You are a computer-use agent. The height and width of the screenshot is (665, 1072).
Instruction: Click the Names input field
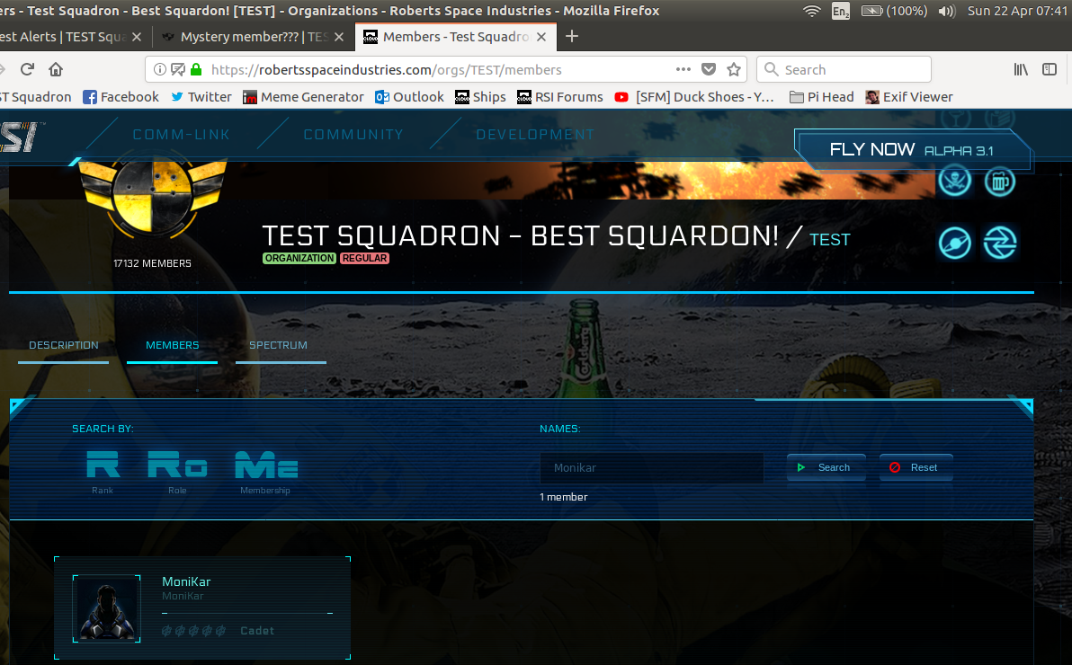651,468
